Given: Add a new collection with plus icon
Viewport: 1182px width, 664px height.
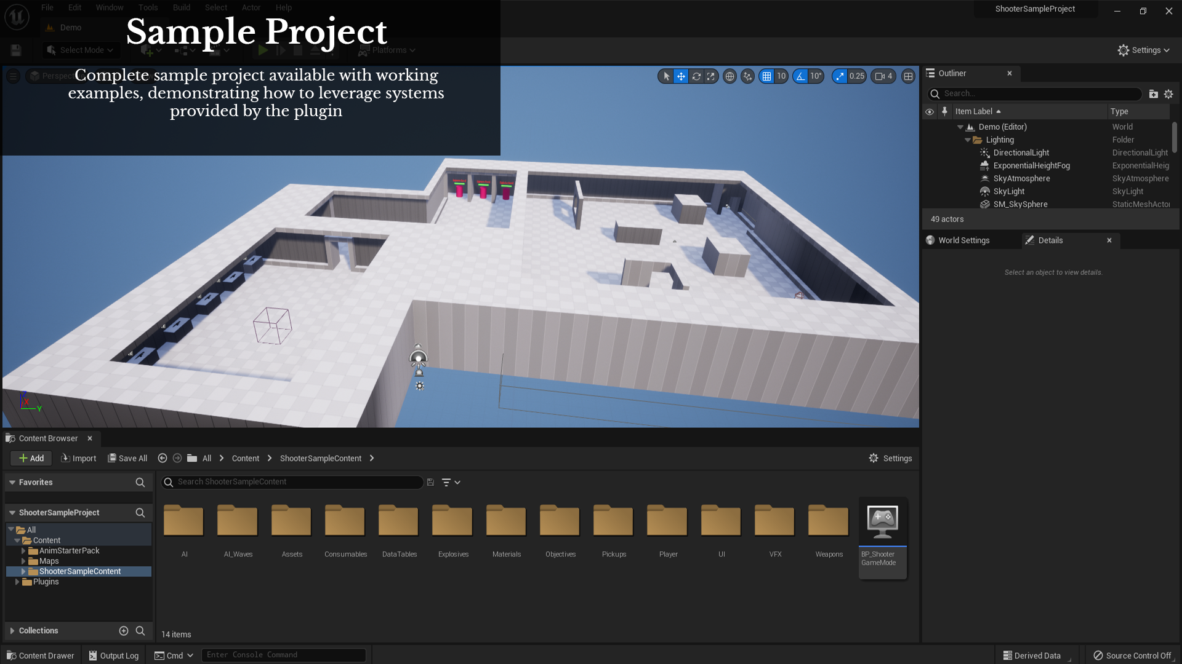Looking at the screenshot, I should 124,631.
